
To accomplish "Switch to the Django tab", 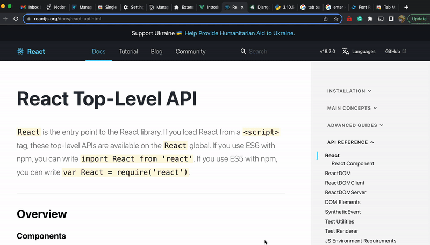I will pos(260,7).
